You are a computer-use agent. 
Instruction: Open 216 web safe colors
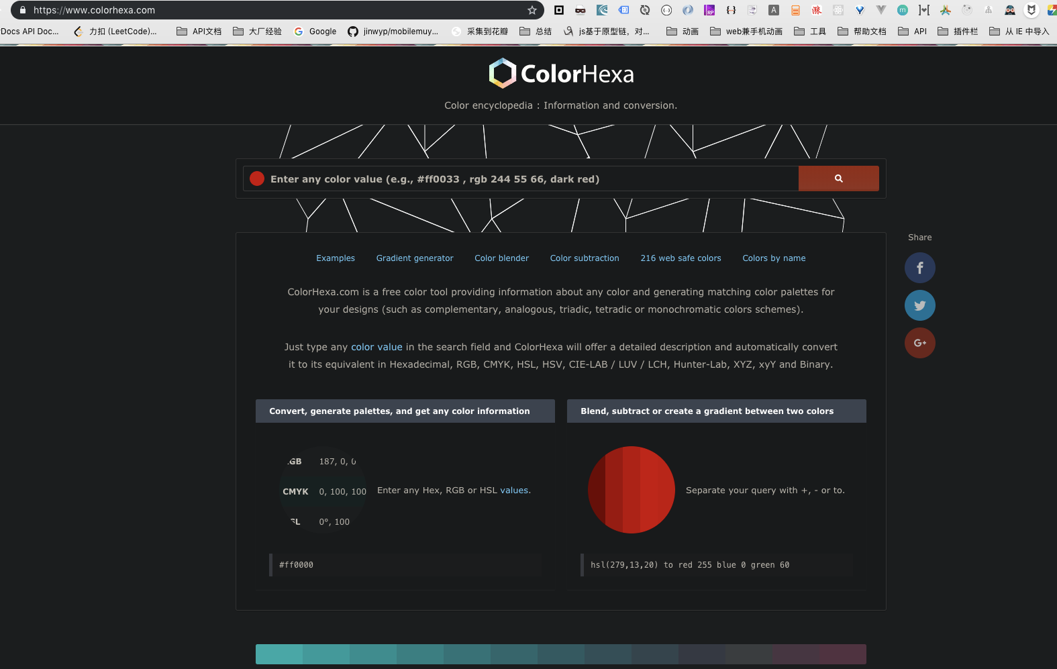681,258
